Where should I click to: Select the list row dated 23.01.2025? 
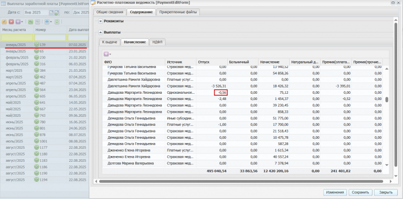[x=45, y=51]
